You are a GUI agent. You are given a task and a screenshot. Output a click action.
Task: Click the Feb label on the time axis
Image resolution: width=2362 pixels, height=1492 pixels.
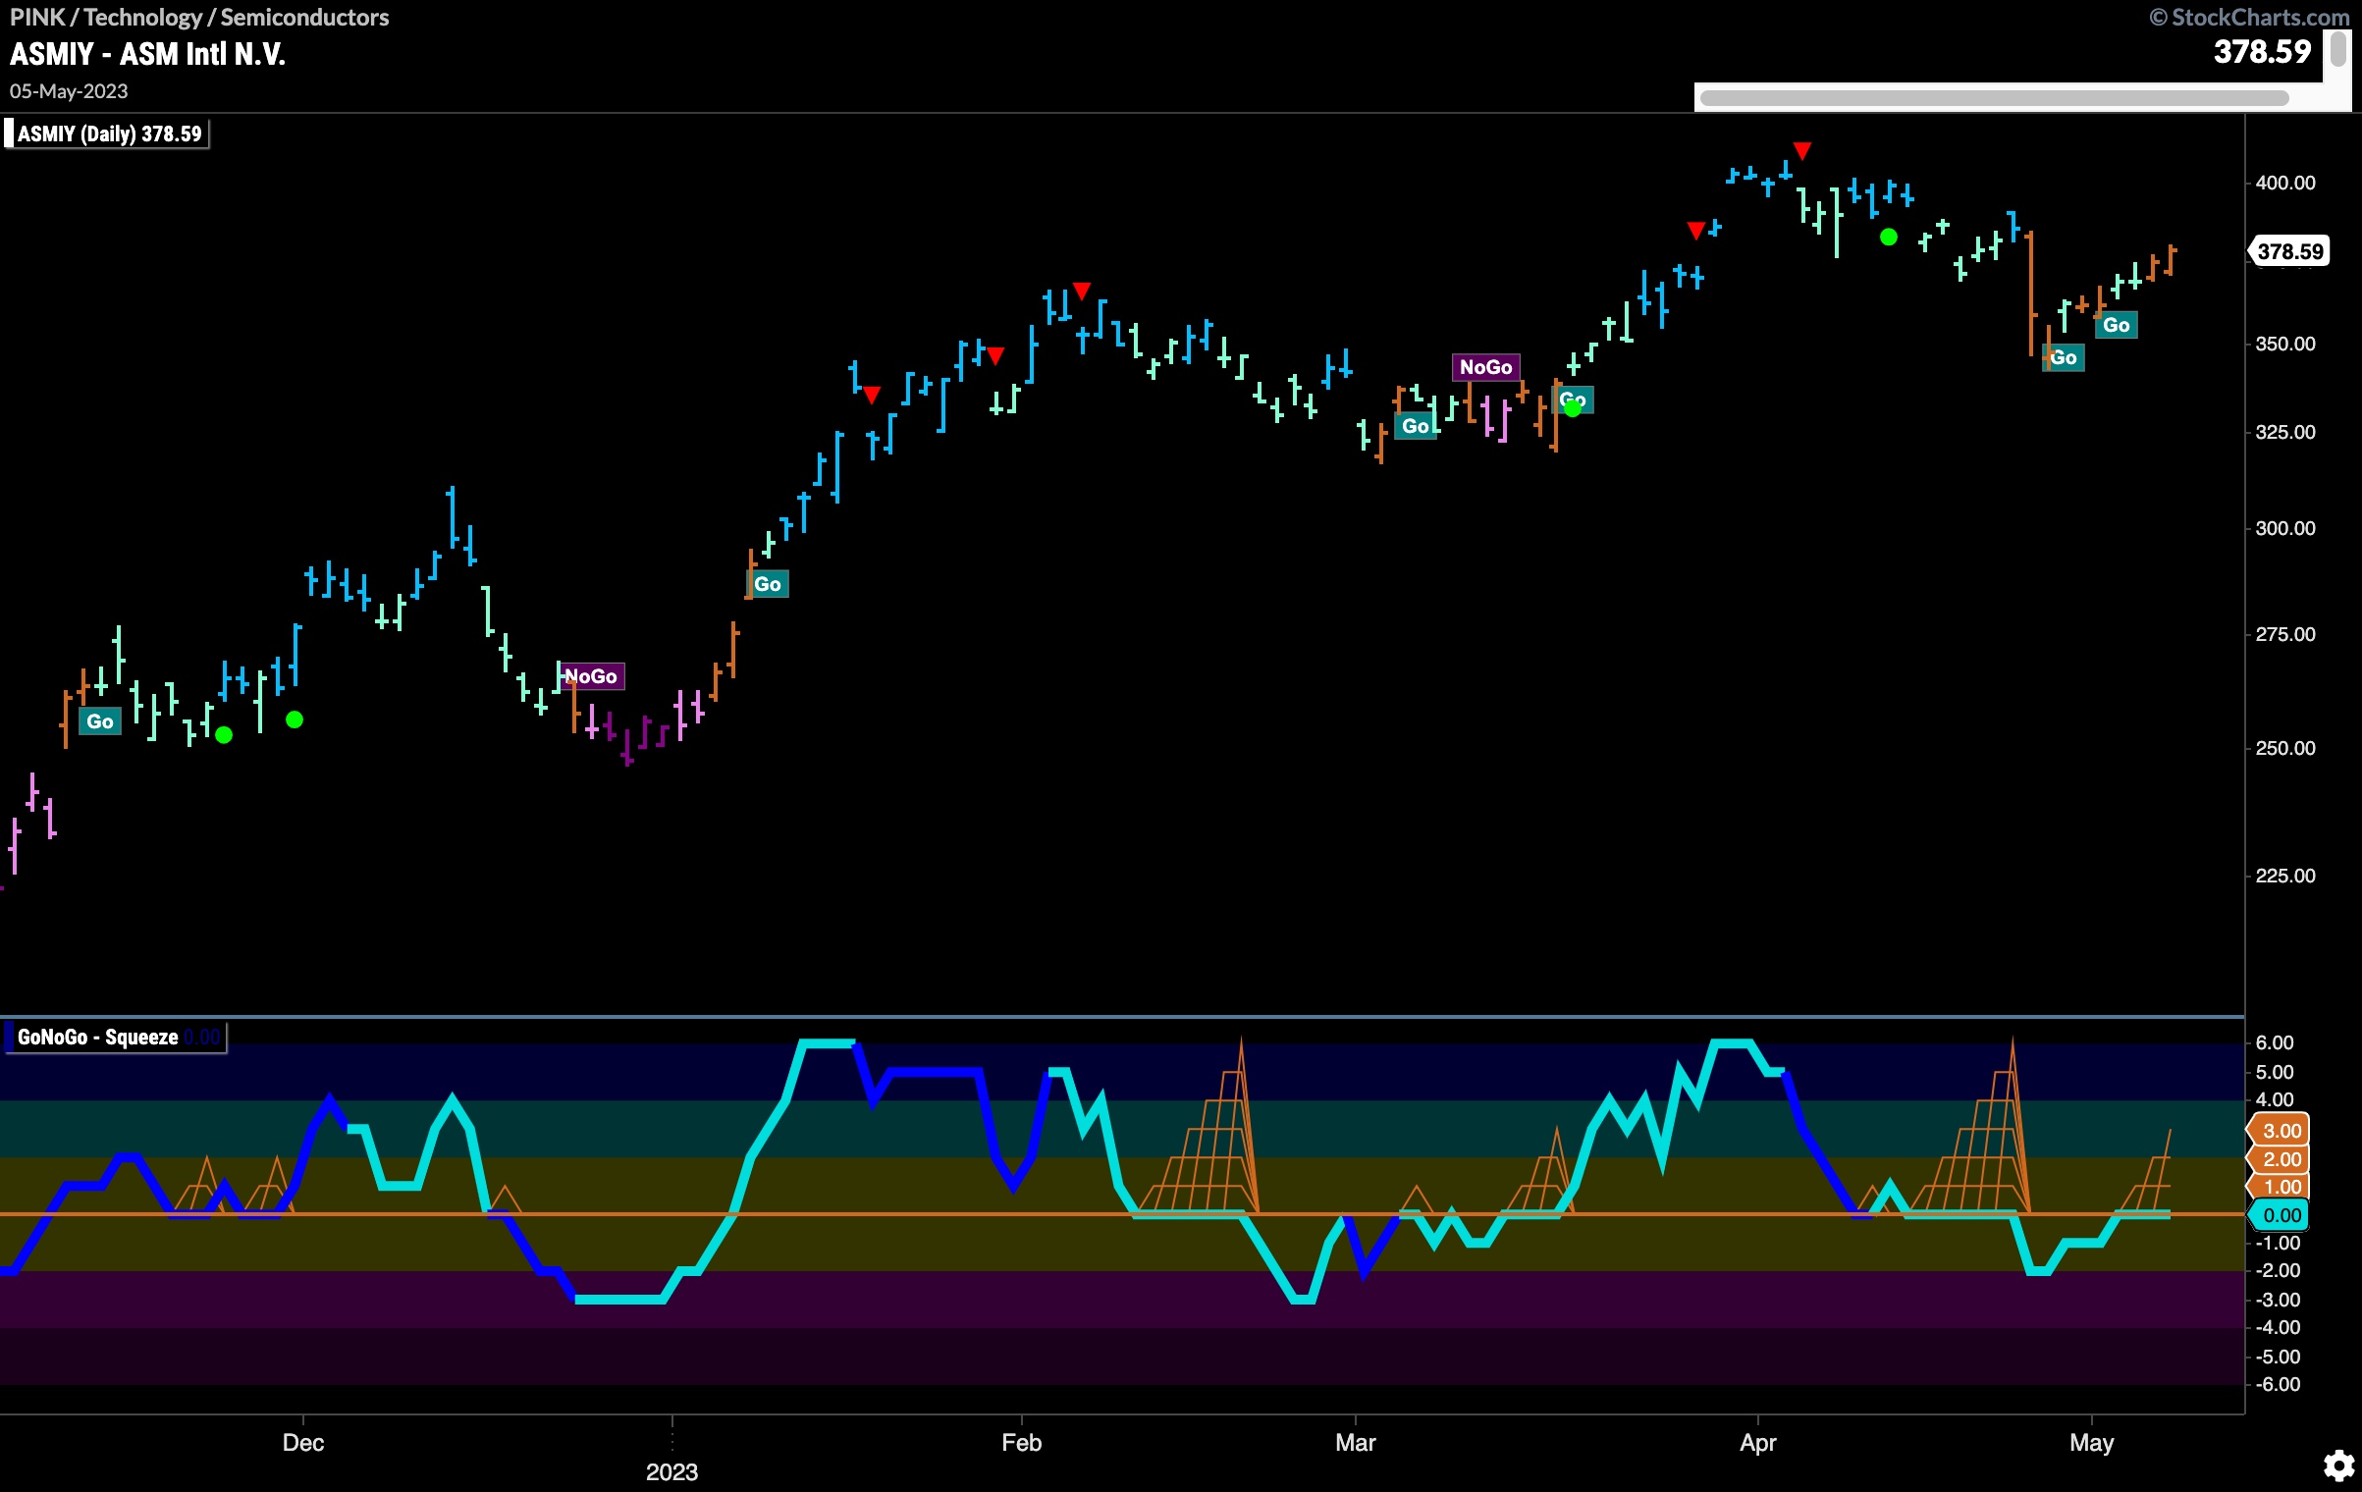coord(1021,1442)
